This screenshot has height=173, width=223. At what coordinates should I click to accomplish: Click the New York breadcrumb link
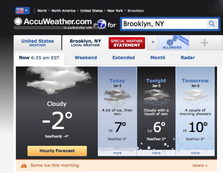[x=115, y=11]
